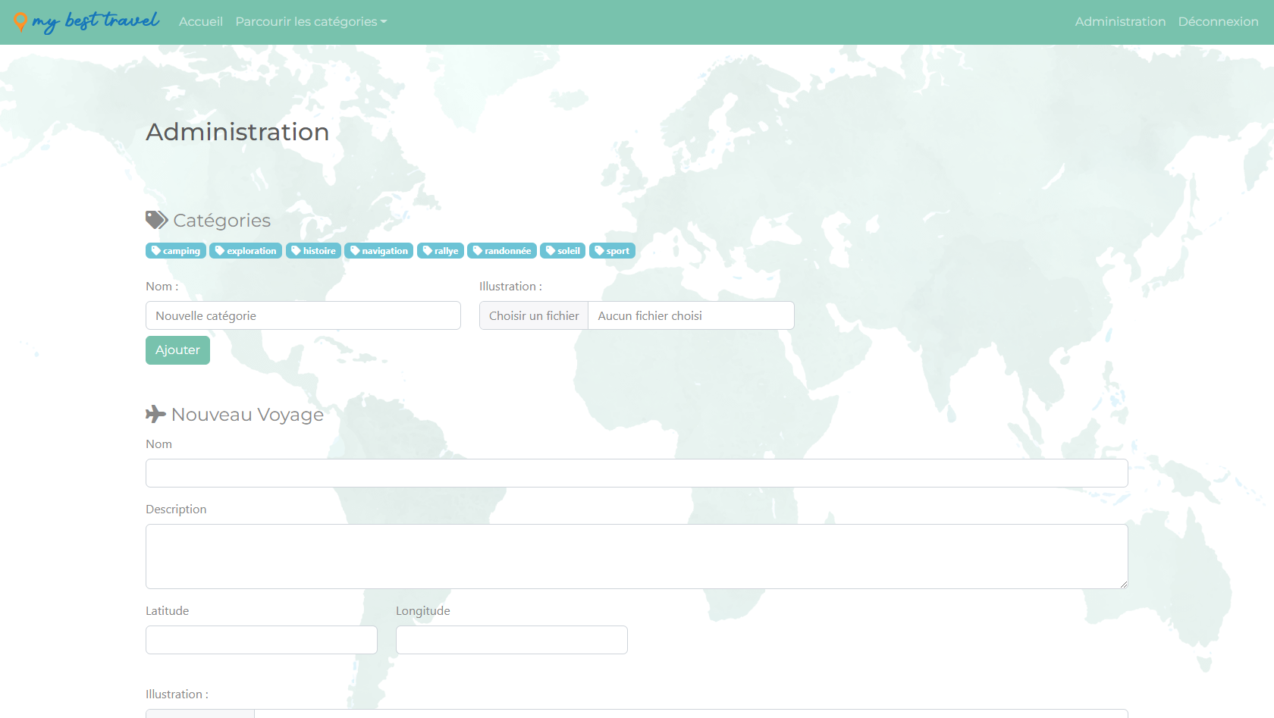Focus the Nouvelle catégorie name field
This screenshot has height=718, width=1274.
pos(303,316)
